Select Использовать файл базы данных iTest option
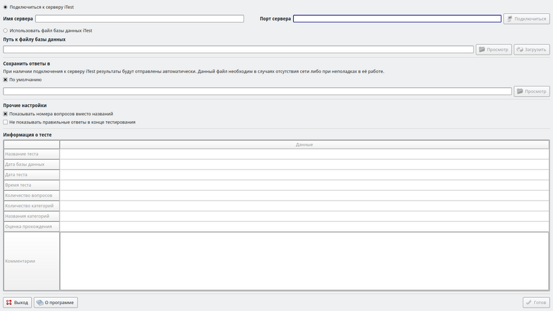Viewport: 553px width, 311px height. click(6, 30)
